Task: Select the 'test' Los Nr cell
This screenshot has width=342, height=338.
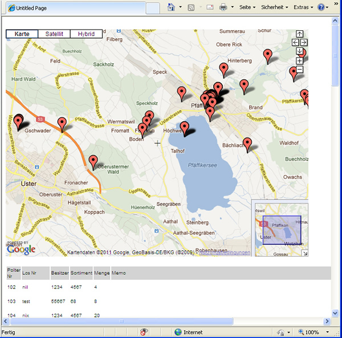Action: [x=26, y=302]
